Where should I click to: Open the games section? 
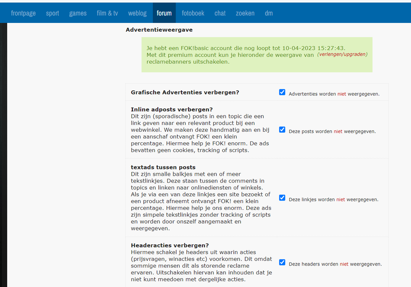click(x=78, y=13)
